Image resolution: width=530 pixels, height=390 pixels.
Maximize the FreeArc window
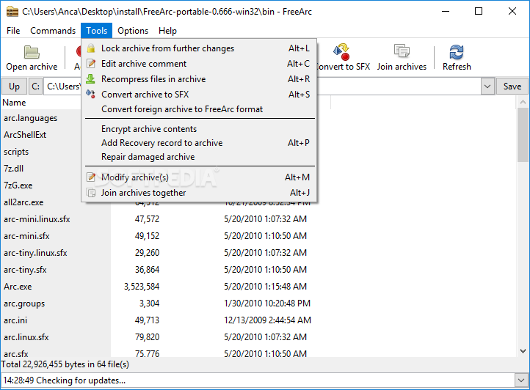[479, 11]
